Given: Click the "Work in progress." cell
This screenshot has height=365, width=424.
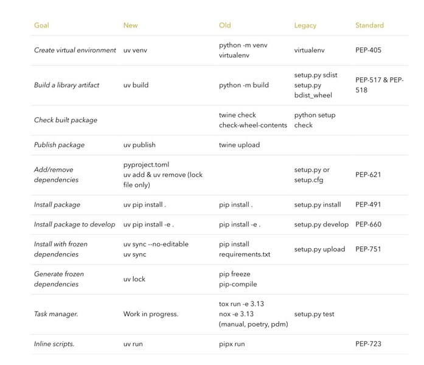Looking at the screenshot, I should click(150, 314).
